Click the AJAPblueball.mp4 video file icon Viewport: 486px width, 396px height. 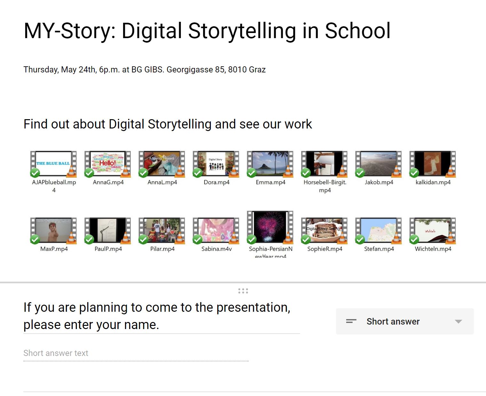point(53,164)
